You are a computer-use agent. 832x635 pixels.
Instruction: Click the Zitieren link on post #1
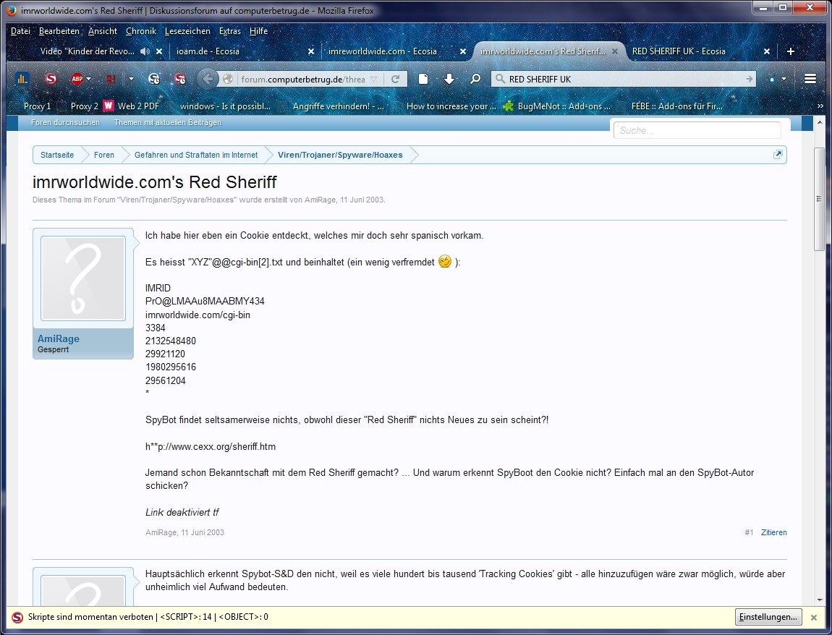pos(773,532)
